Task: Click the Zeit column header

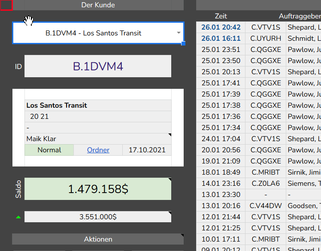Action: [221, 16]
